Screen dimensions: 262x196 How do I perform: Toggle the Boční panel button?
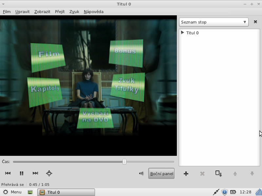[x=161, y=173]
